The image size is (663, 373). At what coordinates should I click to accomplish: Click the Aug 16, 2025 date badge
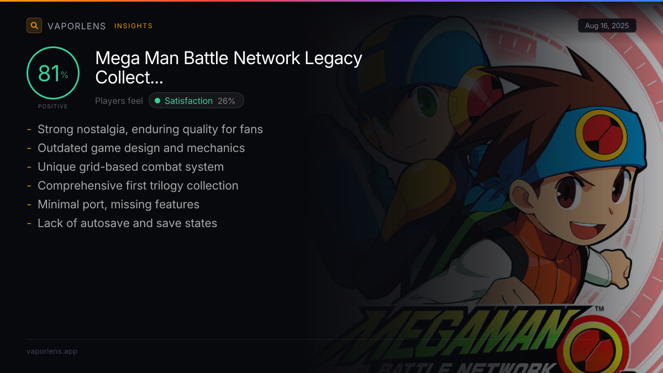click(607, 26)
